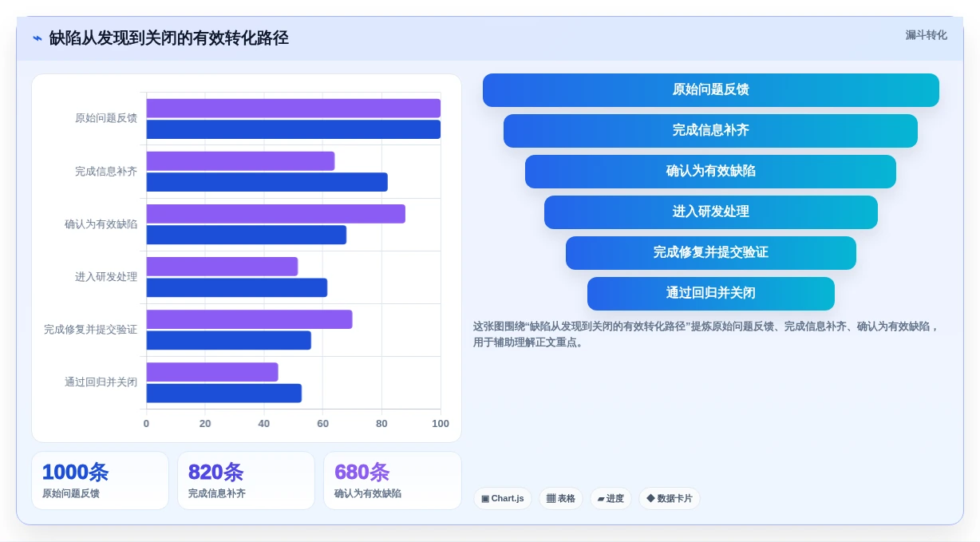Click the blue bar for 确认为有效缺陷
This screenshot has width=980, height=542.
[246, 235]
